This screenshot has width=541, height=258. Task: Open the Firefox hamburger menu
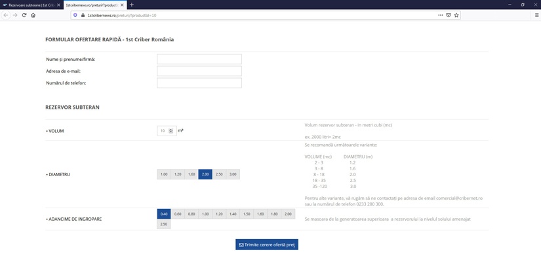[536, 15]
